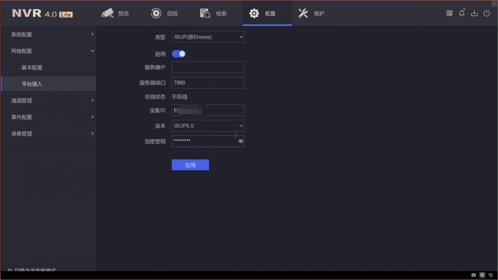
Task: Open the 预览 (Preview) live view
Action: click(115, 13)
